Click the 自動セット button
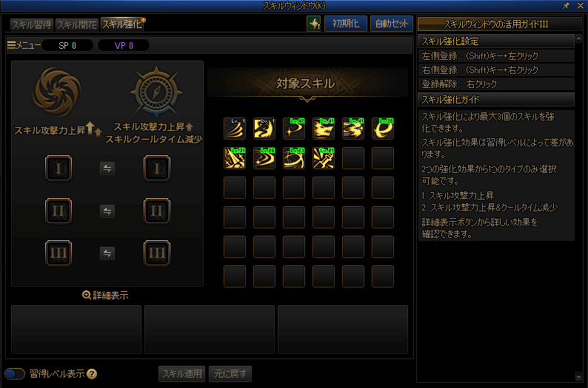 click(392, 24)
